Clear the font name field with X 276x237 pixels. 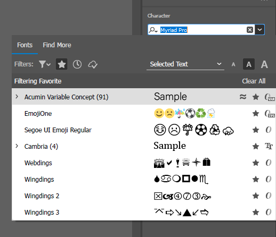[250, 30]
